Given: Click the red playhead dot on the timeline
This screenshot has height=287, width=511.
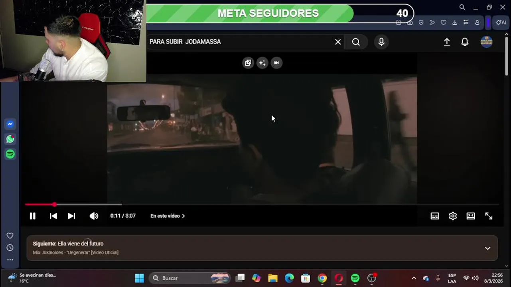Looking at the screenshot, I should 54,204.
